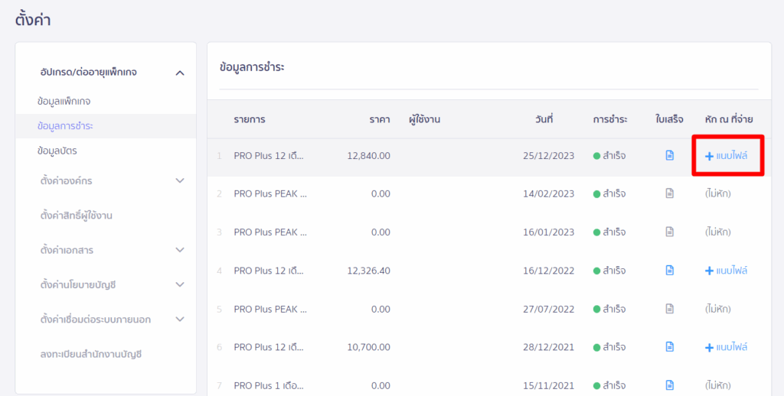
Task: Open receipt icon for 16/01/2023 payment
Action: pos(670,232)
